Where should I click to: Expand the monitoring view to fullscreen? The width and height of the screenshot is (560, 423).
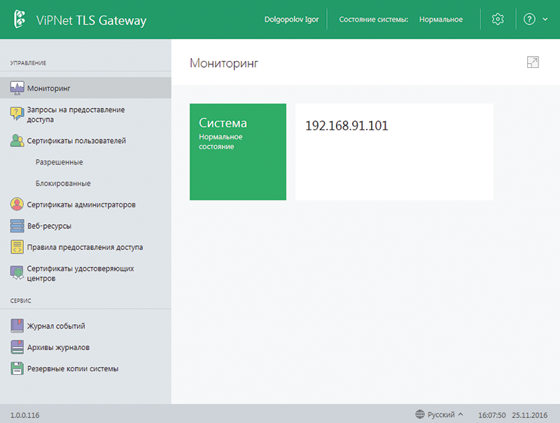pos(533,62)
